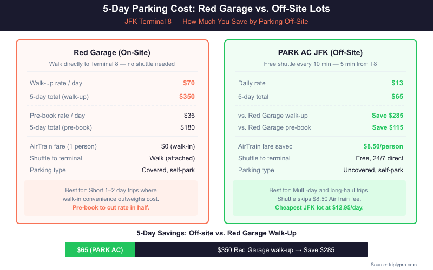The height and width of the screenshot is (270, 433).
Task: Click the $8.50/person AirTrain fare saved
Action: (x=383, y=146)
